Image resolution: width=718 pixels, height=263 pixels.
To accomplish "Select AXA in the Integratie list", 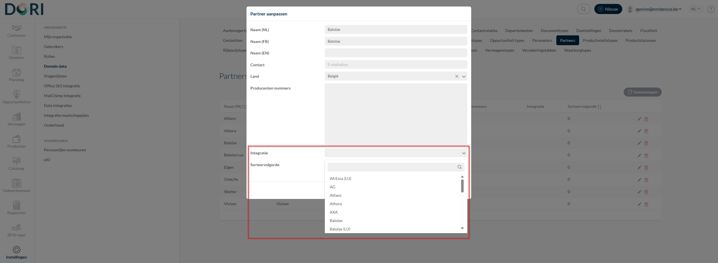I will pyautogui.click(x=334, y=212).
